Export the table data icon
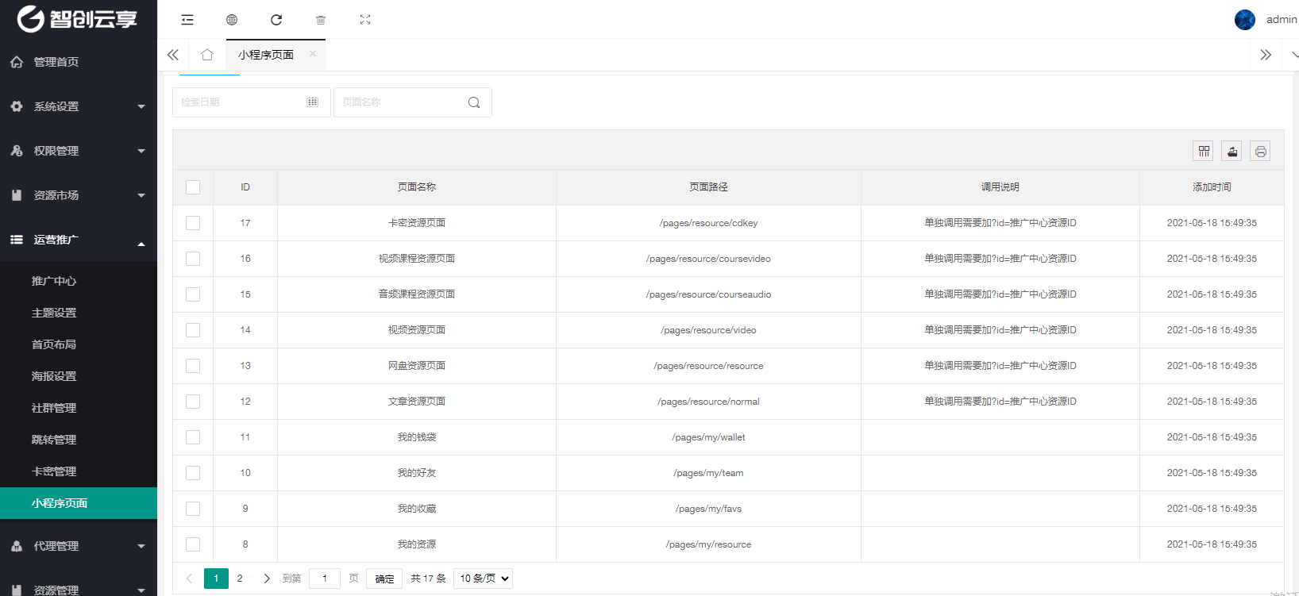This screenshot has height=596, width=1299. click(1232, 151)
